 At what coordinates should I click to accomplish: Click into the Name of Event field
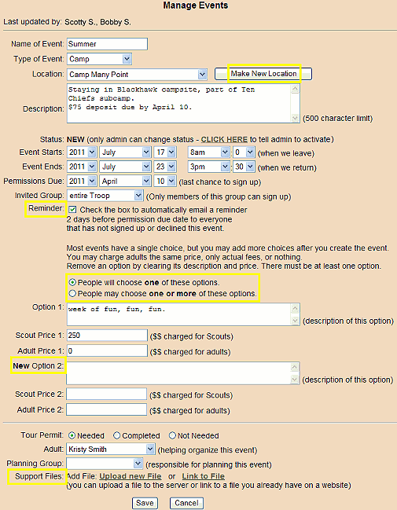pyautogui.click(x=107, y=44)
